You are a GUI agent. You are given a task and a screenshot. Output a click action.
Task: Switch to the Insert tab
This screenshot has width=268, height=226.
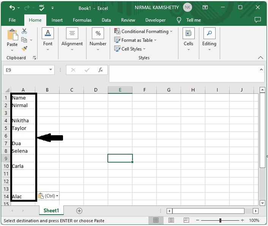coord(57,20)
